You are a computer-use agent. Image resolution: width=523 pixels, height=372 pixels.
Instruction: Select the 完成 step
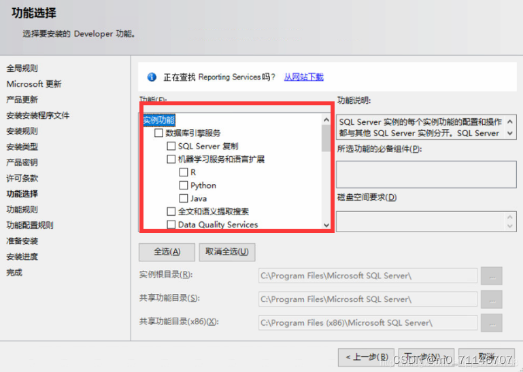[x=14, y=272]
